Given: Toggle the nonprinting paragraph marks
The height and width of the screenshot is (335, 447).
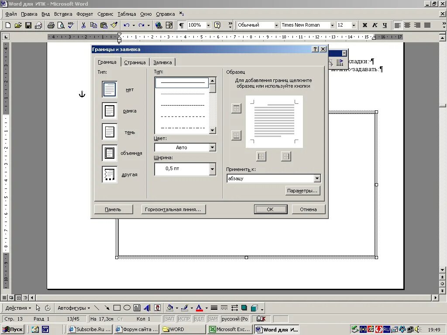Looking at the screenshot, I should (181, 25).
